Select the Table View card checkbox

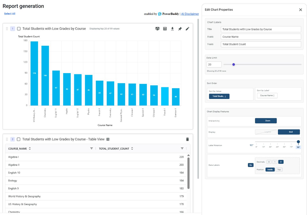(x=19, y=139)
